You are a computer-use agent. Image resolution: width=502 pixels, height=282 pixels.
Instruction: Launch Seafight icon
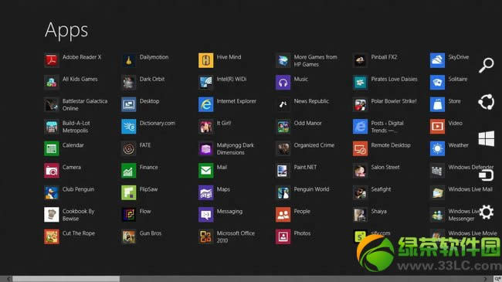tap(360, 192)
